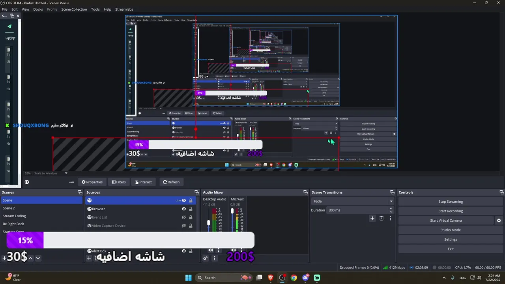Click the send icon in left dock
Screen dimensions: 505x284
[9, 27]
